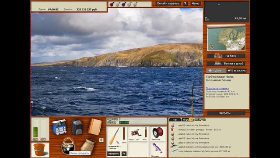Viewport: 280px width, 158px height.
Task: Click the green fish icon in events
Action: pos(174,146)
